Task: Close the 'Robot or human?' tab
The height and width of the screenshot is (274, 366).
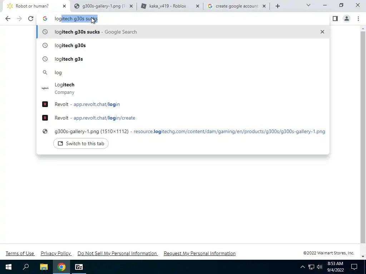Action: [x=64, y=6]
